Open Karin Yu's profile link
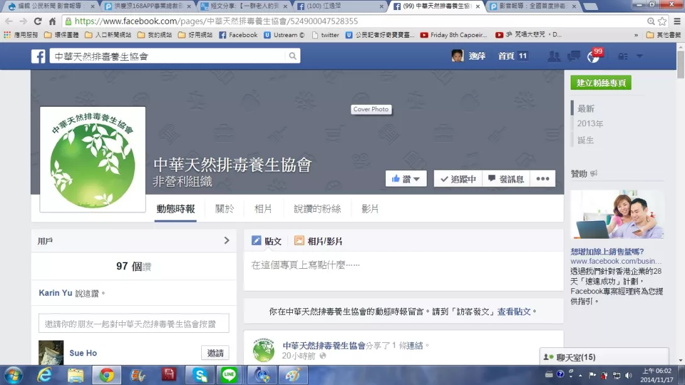Image resolution: width=685 pixels, height=385 pixels. coord(55,293)
